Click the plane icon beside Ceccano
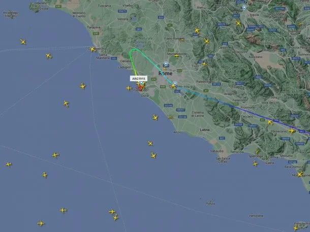Viewport: 310px width, 232px height. tap(270, 122)
